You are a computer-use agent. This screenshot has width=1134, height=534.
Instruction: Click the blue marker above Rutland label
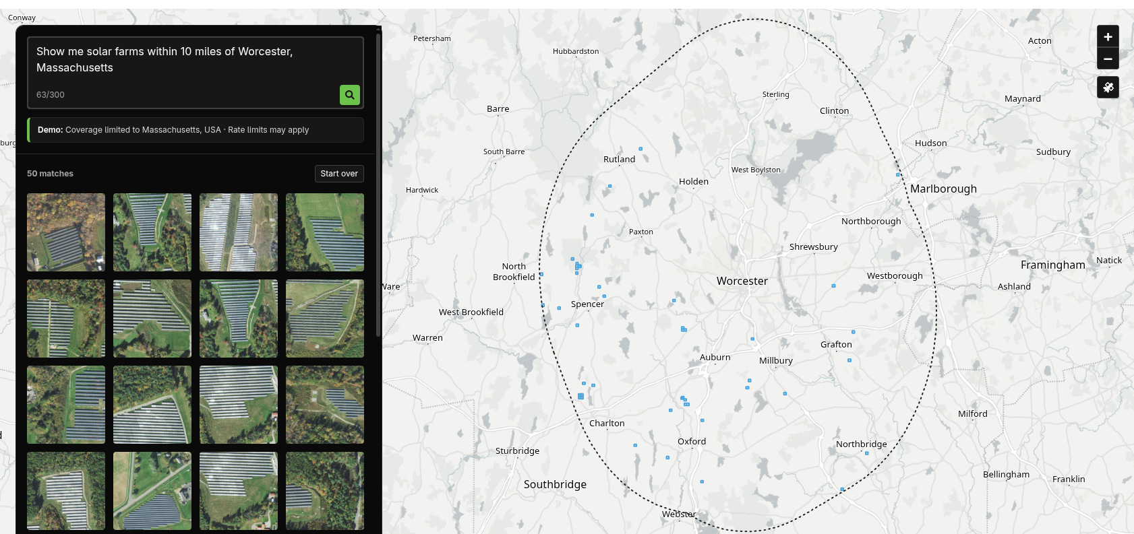[640, 149]
